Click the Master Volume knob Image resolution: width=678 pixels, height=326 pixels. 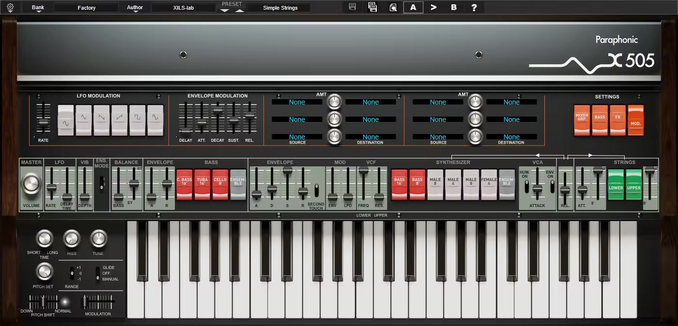click(x=31, y=184)
